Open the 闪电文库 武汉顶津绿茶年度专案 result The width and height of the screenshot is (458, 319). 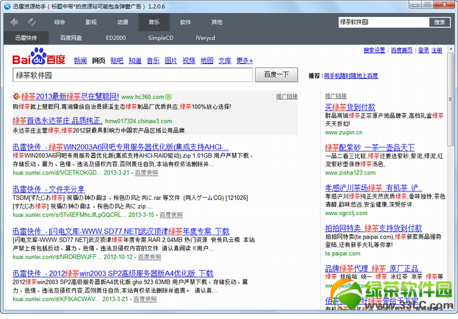click(x=121, y=231)
